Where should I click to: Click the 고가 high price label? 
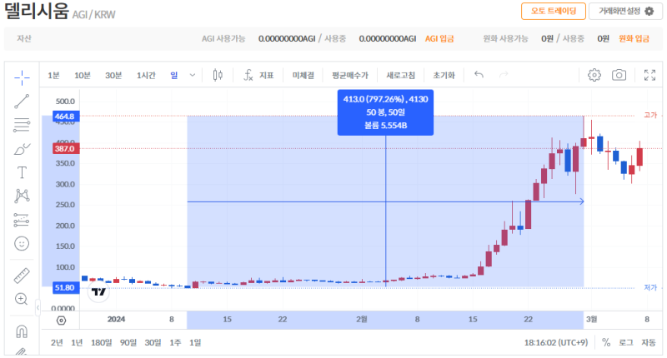(x=650, y=115)
